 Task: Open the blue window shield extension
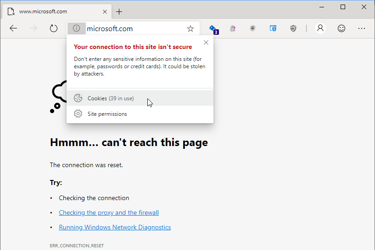pyautogui.click(x=273, y=28)
